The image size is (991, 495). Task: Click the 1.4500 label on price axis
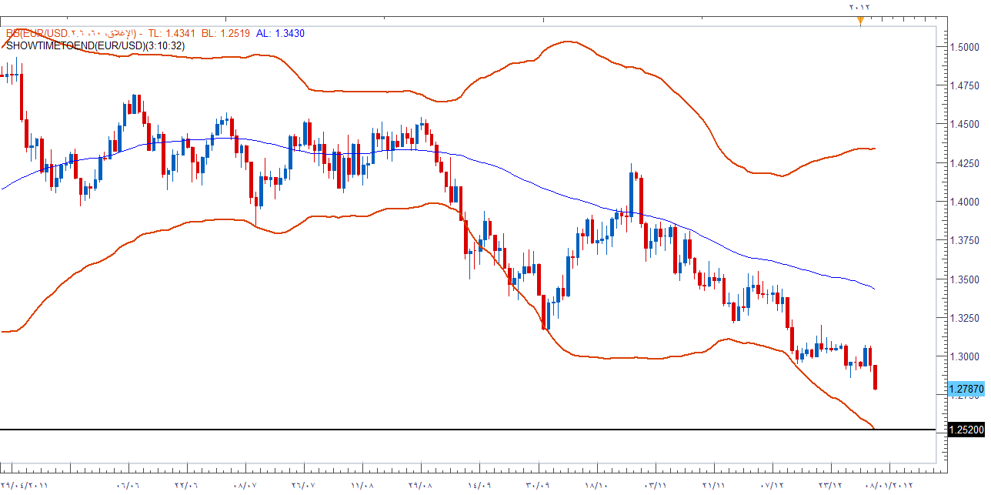click(966, 124)
